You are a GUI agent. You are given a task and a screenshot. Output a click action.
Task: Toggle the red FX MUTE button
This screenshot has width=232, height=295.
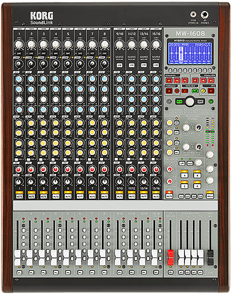pyautogui.click(x=169, y=196)
